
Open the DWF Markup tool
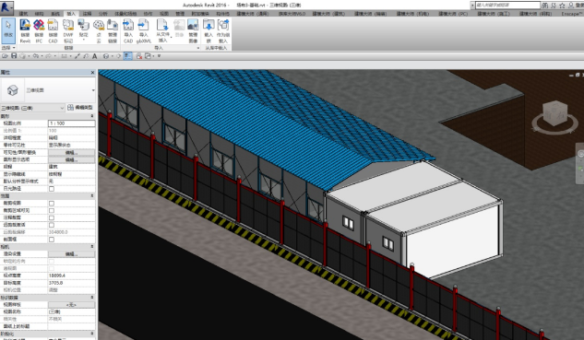coord(68,31)
